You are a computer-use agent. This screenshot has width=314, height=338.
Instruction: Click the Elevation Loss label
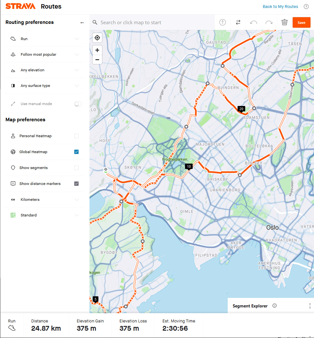point(133,321)
